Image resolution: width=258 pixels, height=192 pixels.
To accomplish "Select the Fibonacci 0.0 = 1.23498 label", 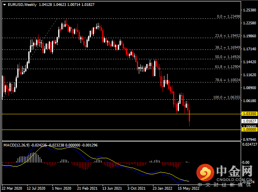I will coord(229,16).
